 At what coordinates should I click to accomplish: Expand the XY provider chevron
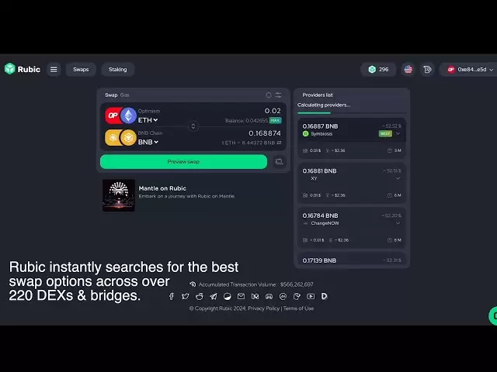pos(398,178)
